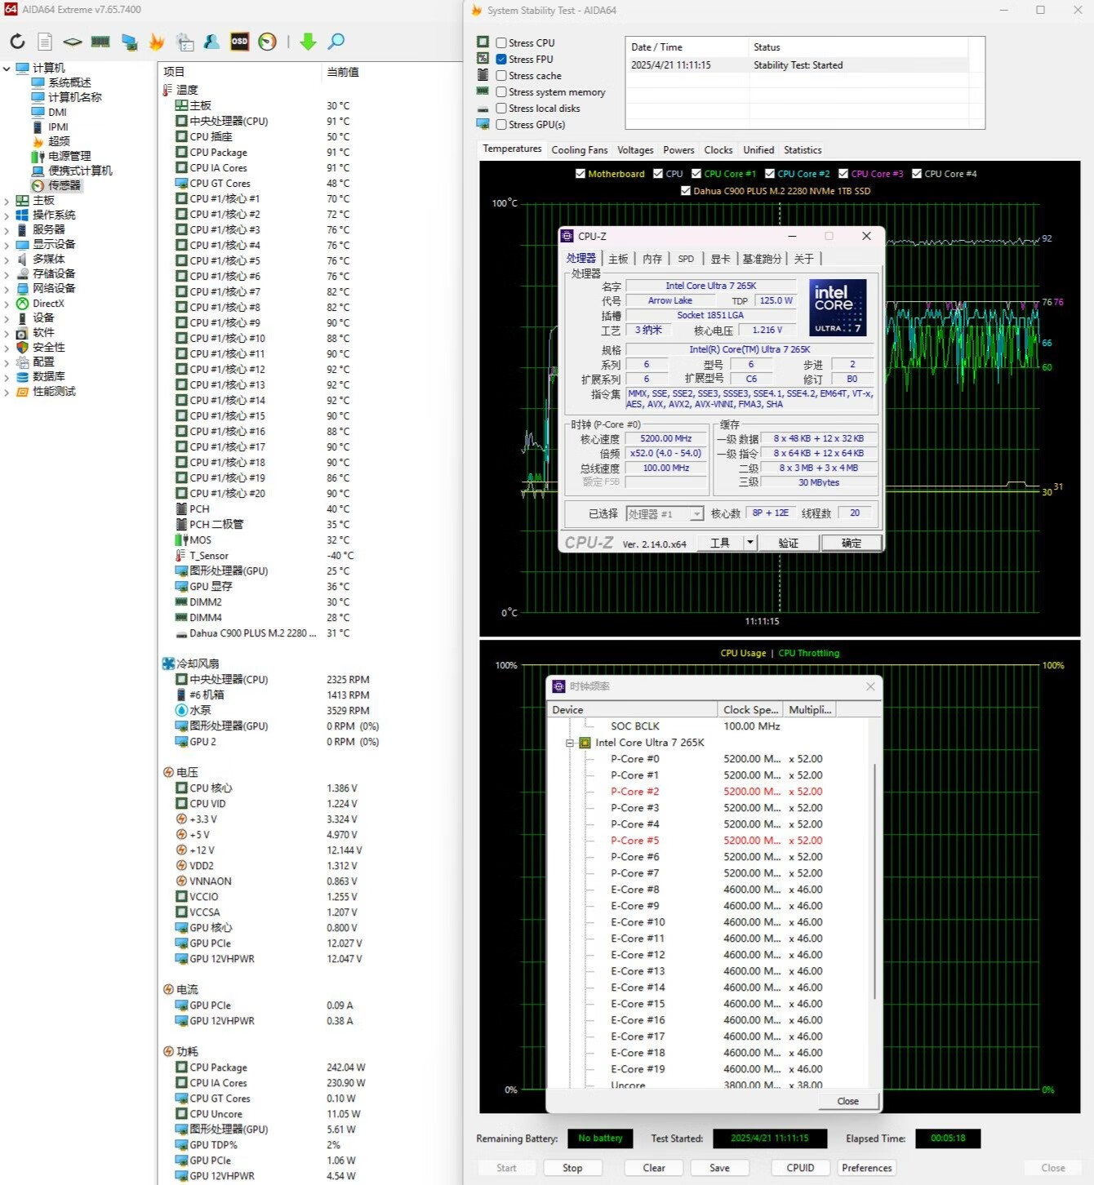
Task: Open the 基准跑分 tab in CPU-Z
Action: click(762, 259)
